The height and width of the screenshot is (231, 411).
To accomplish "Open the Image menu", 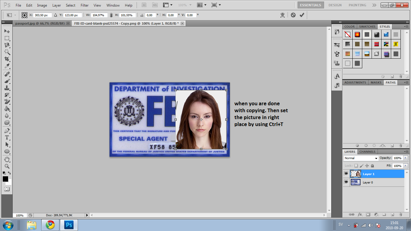I will tap(42, 5).
